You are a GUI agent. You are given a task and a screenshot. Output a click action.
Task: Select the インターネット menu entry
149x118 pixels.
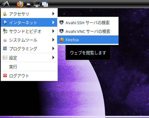pos(29,22)
